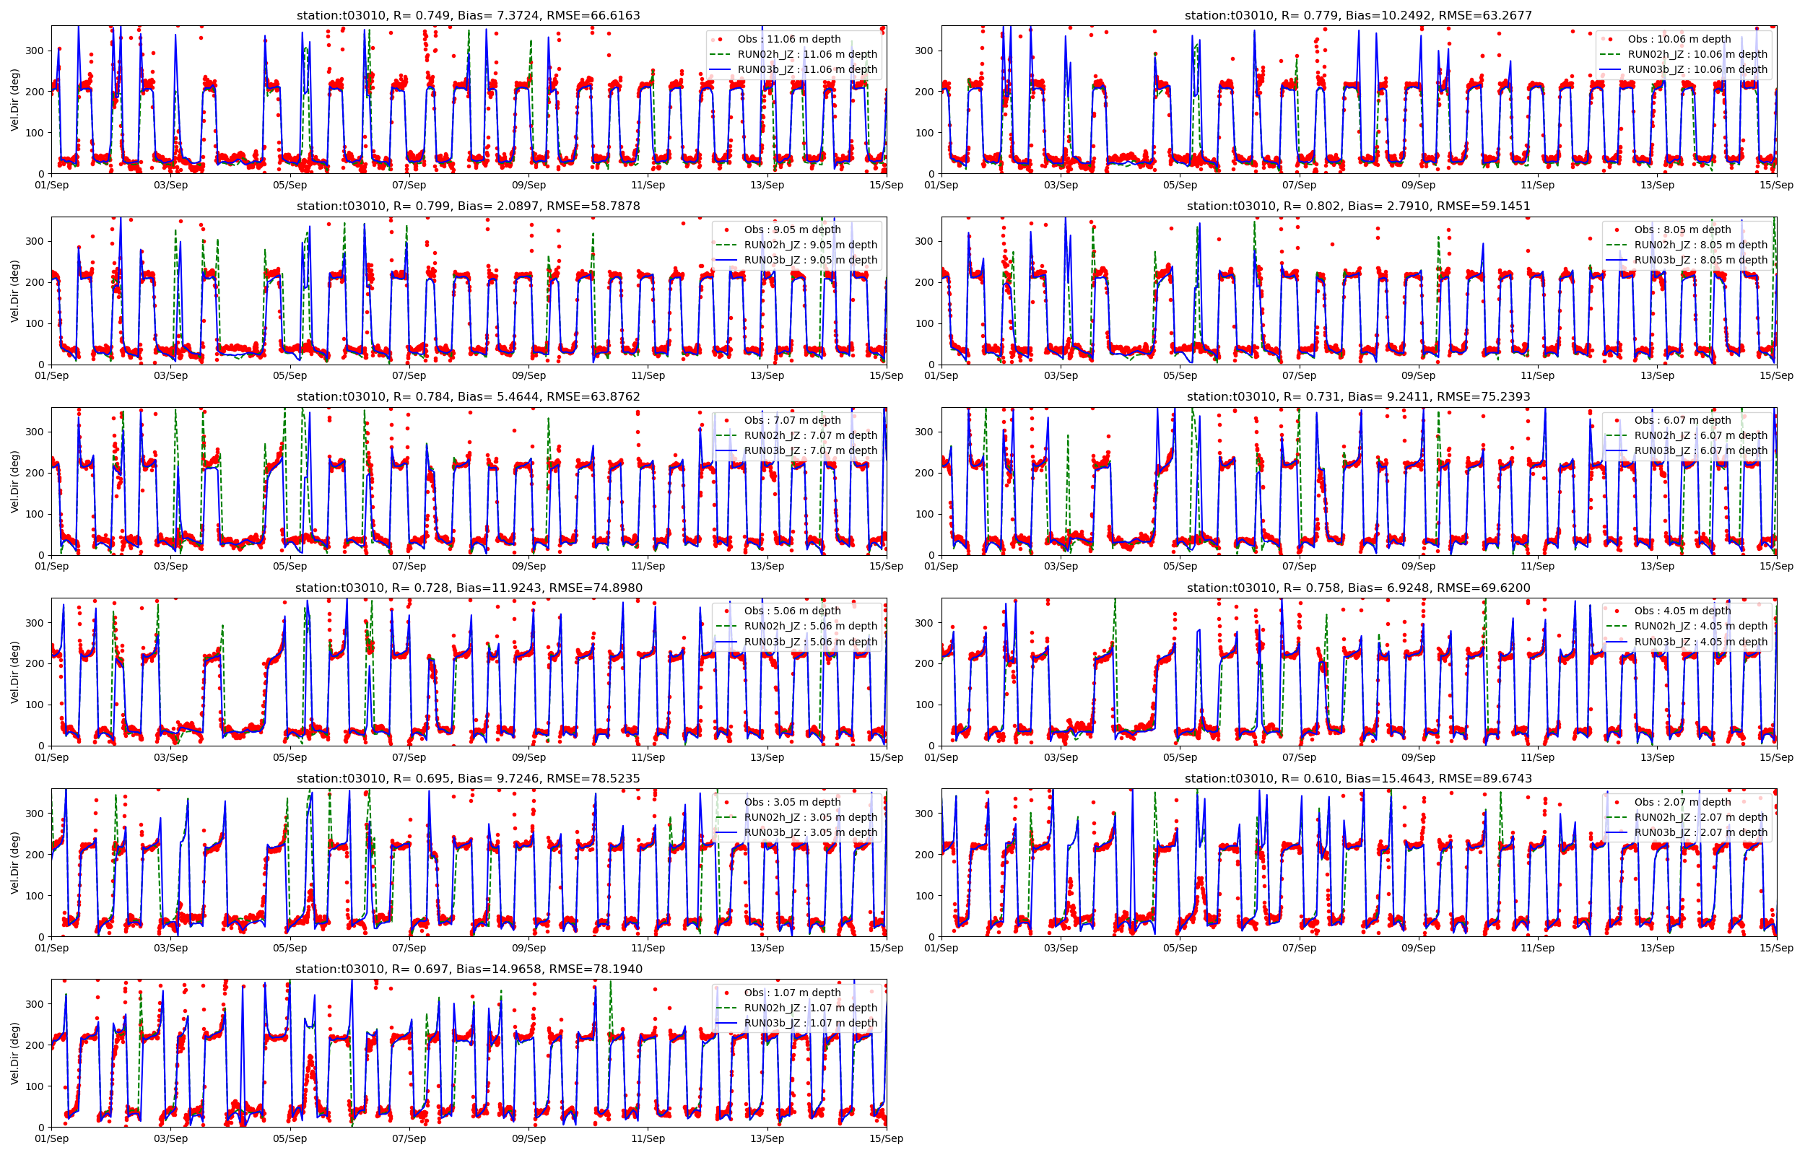This screenshot has width=1805, height=1155.
Task: Click the blue legend line for RUN03b_JZ 6.07 m
Action: coord(1617,450)
